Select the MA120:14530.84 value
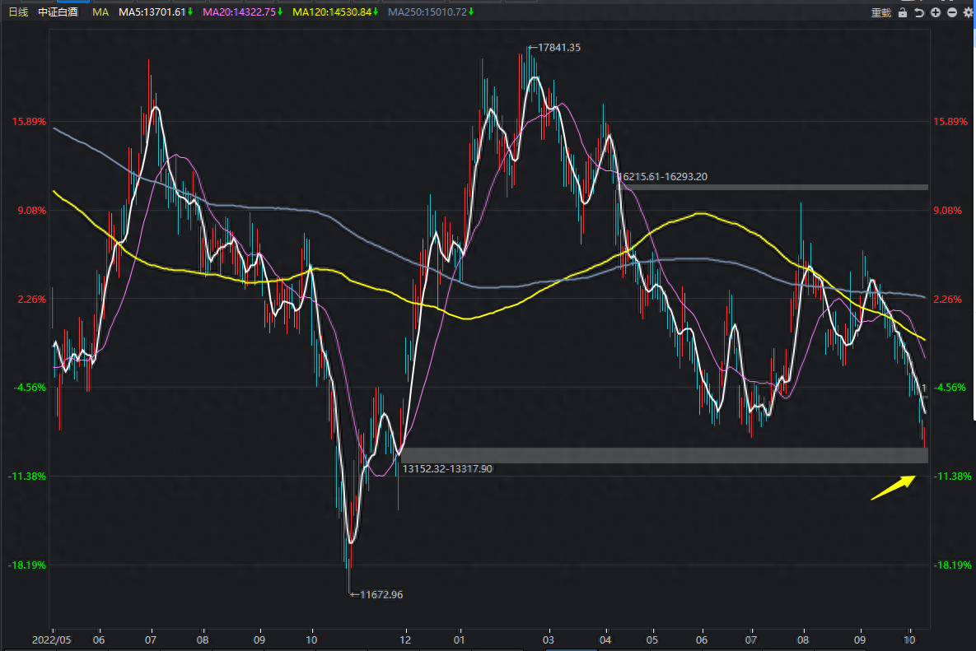 tap(332, 12)
